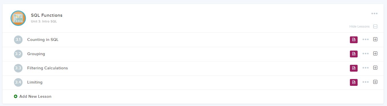
Task: Open the Filtering Calculations options menu
Action: [x=366, y=68]
